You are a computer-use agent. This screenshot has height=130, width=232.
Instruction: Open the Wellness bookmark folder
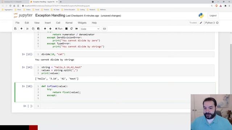coord(101,10)
